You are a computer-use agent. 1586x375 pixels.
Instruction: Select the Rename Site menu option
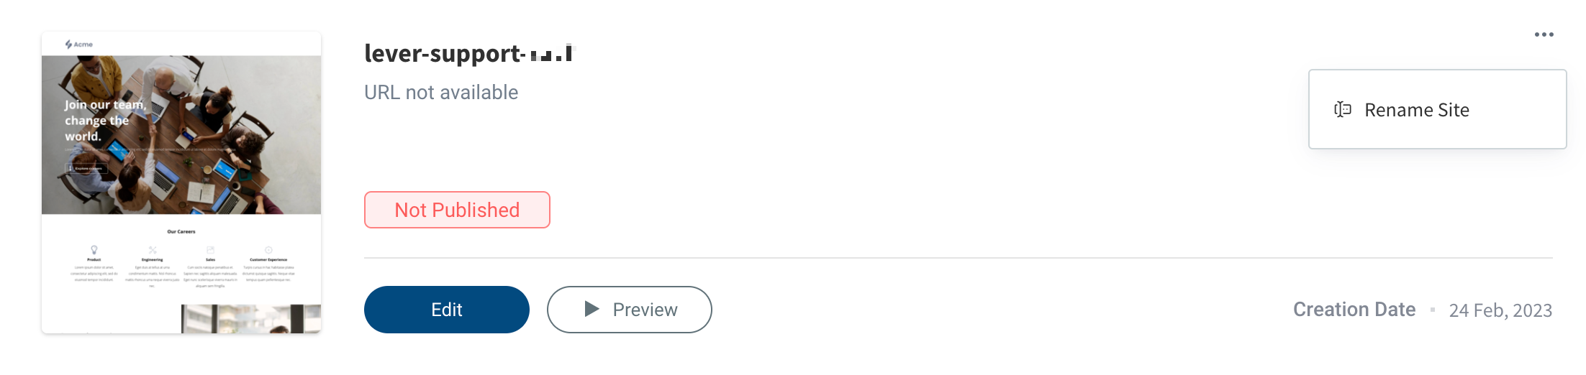(x=1416, y=110)
